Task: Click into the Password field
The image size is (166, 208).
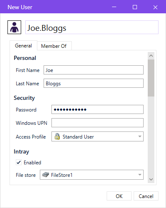Action: point(98,109)
